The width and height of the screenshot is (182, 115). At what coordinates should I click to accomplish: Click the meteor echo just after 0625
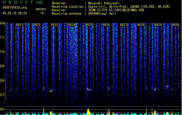click(x=89, y=89)
